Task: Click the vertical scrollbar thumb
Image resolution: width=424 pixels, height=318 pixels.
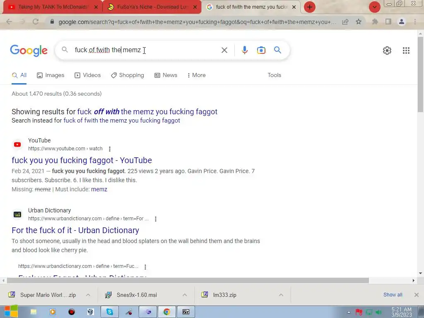Action: pyautogui.click(x=420, y=75)
